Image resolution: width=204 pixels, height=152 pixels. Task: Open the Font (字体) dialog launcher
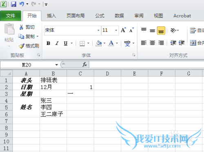coord(134,55)
